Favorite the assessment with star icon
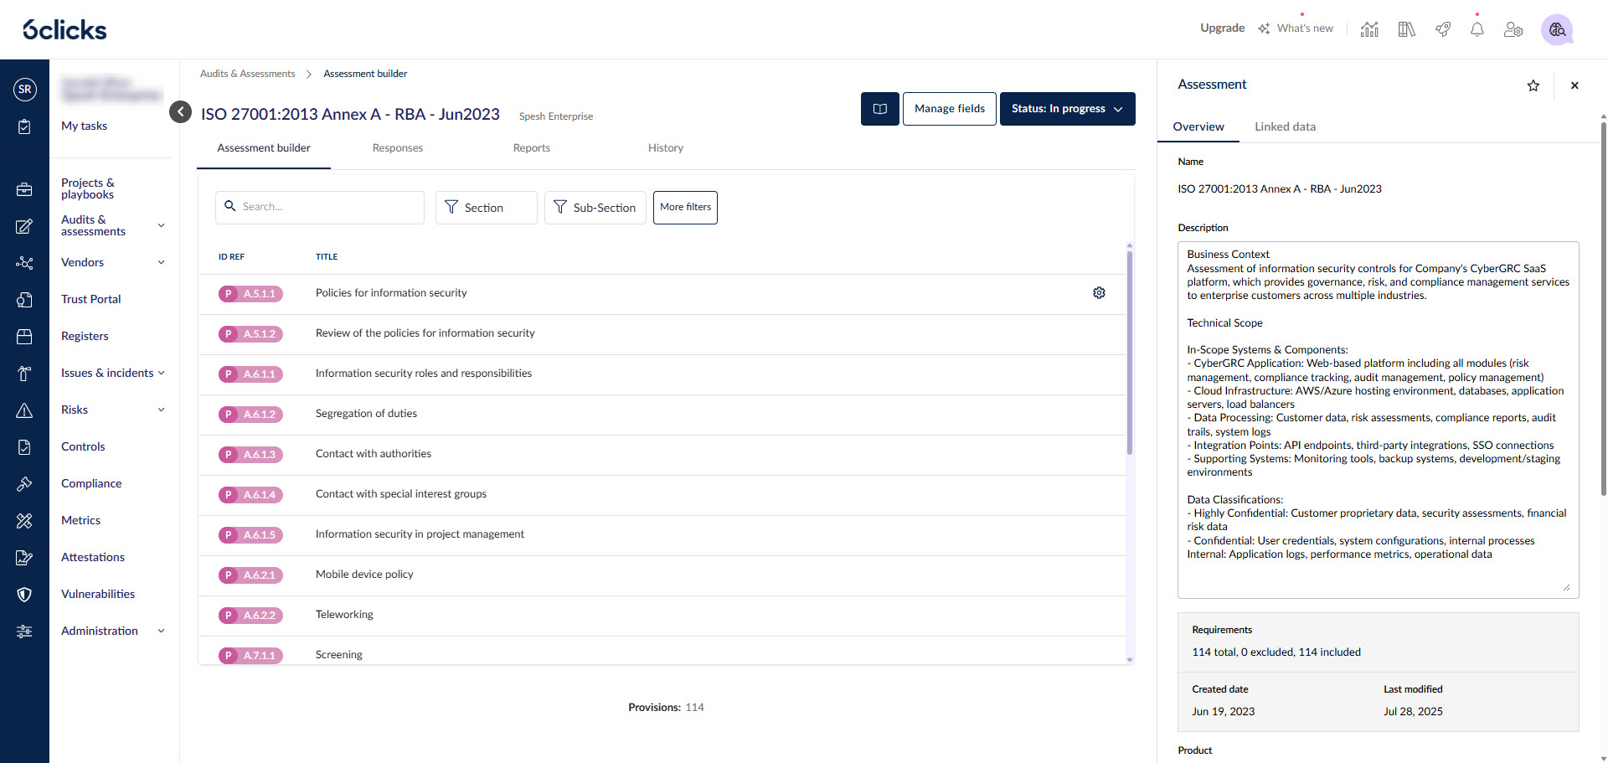Viewport: 1608px width, 763px height. [1533, 85]
